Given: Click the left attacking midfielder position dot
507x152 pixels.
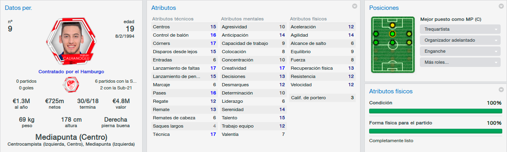Looking at the screenshot, I should point(376,34).
